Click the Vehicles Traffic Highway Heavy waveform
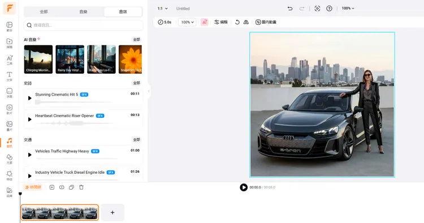Image resolution: width=424 pixels, height=223 pixels. click(76, 158)
